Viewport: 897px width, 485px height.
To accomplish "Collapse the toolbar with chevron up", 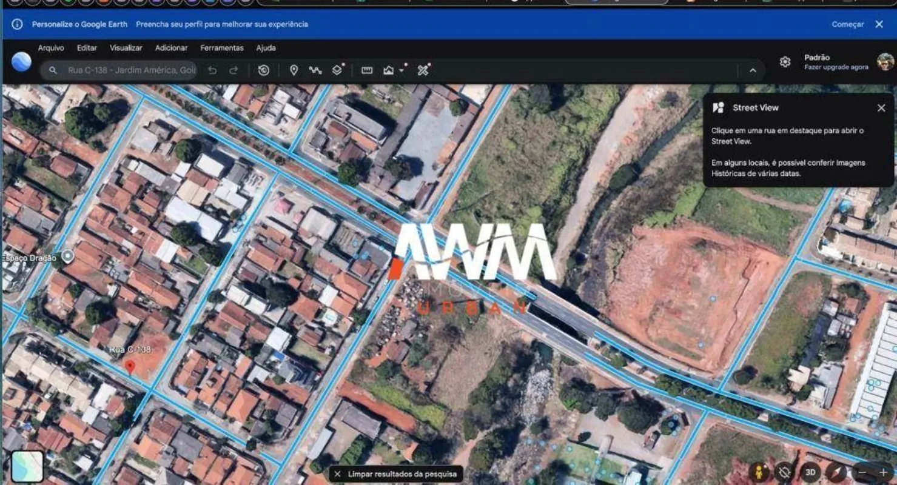I will tap(753, 70).
